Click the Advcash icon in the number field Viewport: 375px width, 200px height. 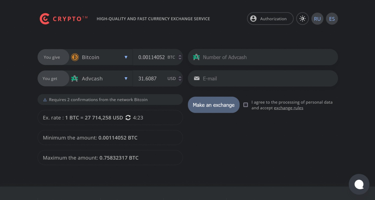[x=196, y=57]
